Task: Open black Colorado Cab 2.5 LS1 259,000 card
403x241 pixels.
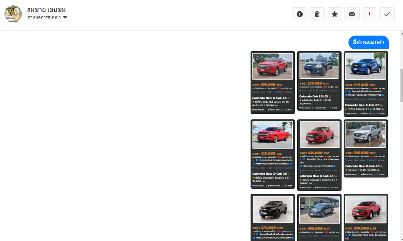Action: 319,81
